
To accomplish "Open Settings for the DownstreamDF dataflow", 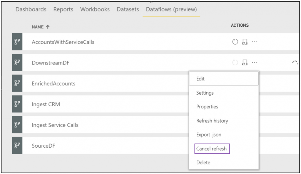I will (205, 93).
